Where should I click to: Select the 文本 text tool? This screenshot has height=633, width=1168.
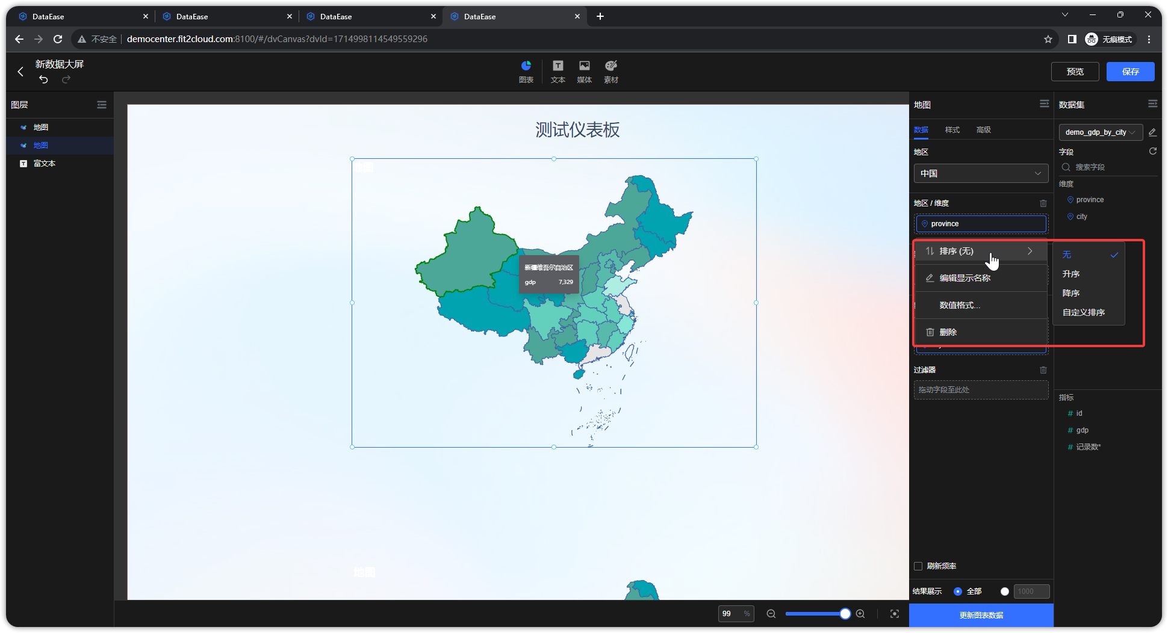[x=558, y=71]
